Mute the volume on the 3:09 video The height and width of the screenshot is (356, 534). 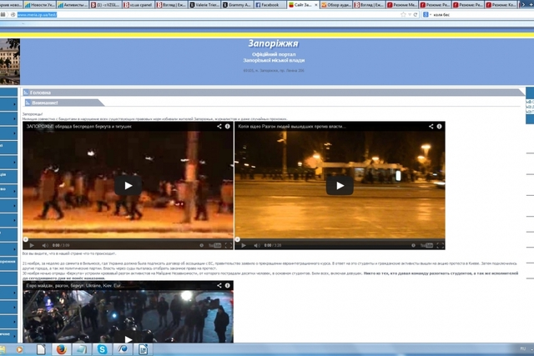(45, 245)
